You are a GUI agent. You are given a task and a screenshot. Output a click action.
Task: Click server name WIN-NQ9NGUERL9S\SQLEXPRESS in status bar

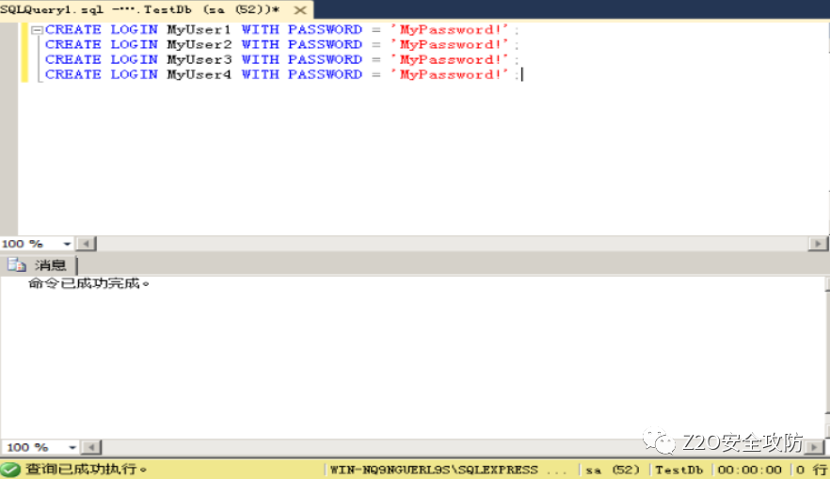point(434,470)
